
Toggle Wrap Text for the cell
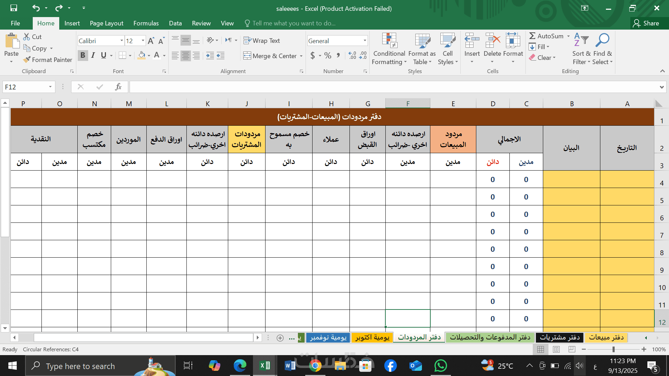262,41
